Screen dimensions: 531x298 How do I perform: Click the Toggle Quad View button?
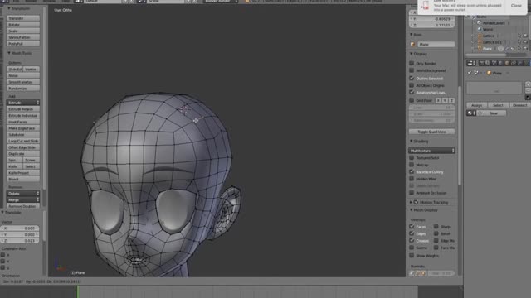pos(431,132)
